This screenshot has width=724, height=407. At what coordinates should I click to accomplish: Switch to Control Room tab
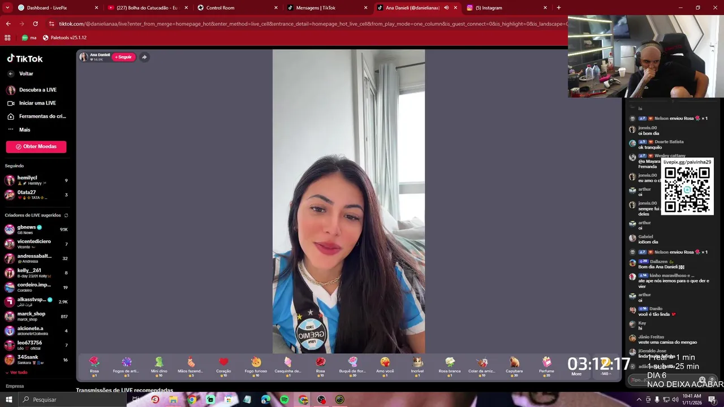[x=236, y=8]
